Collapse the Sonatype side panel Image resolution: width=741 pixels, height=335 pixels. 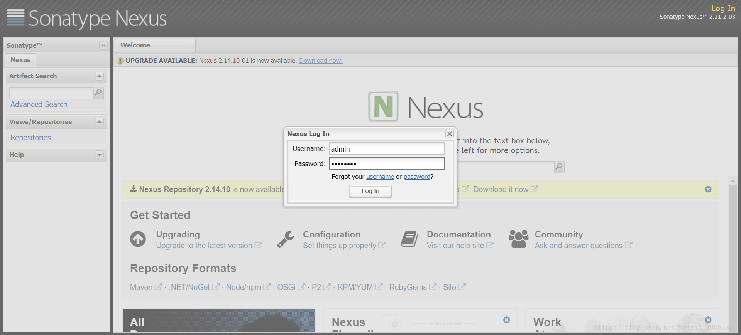pos(103,45)
